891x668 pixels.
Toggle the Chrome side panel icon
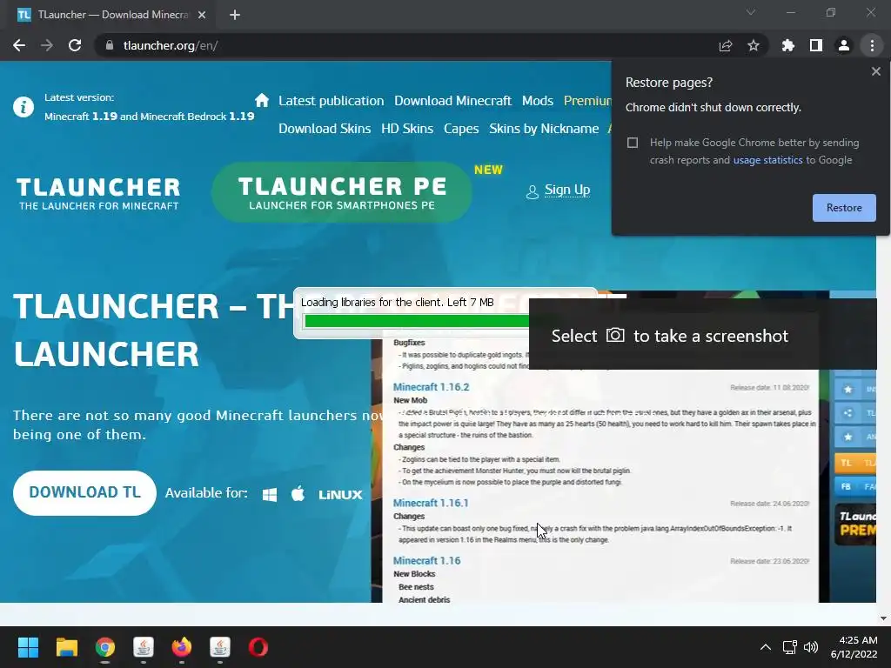[x=815, y=45]
